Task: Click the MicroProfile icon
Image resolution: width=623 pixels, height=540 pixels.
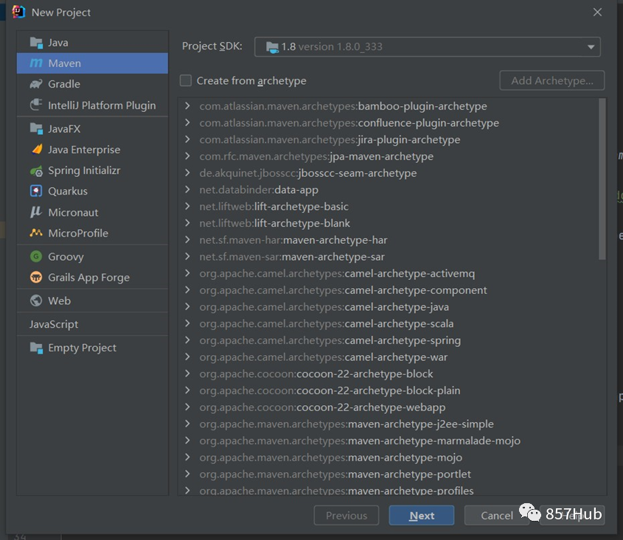Action: pyautogui.click(x=36, y=233)
